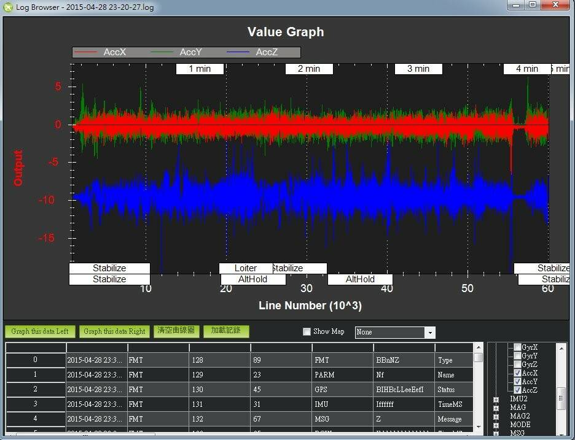The height and width of the screenshot is (440, 575).
Task: Click the cell containing 128
Action: (220, 360)
